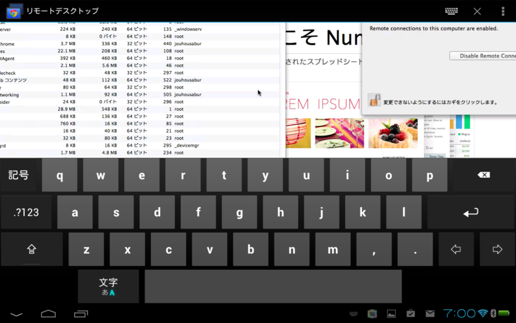This screenshot has height=323, width=516.
Task: Tap the mail envelope notification icon
Action: [430, 313]
